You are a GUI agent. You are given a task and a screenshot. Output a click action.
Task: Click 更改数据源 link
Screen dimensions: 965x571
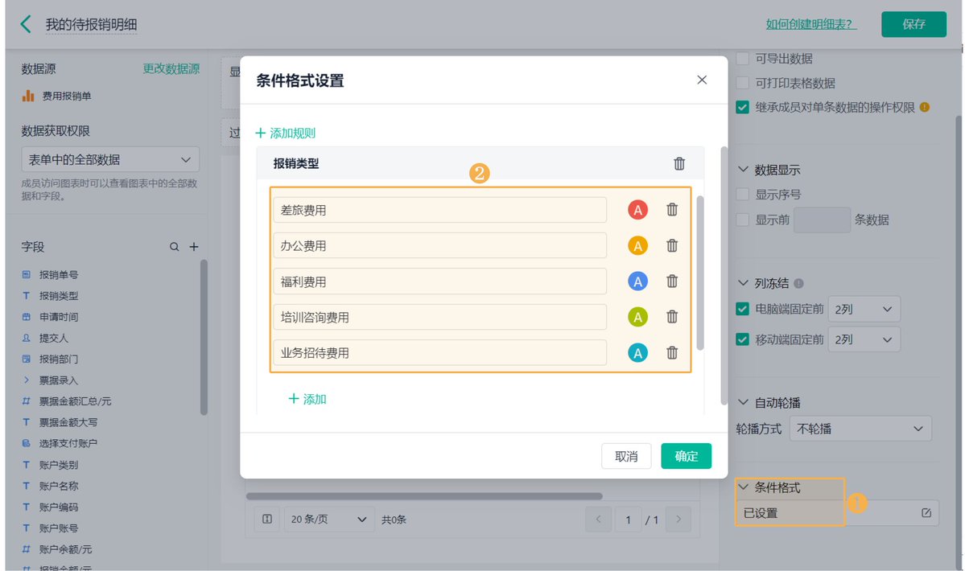pyautogui.click(x=171, y=68)
